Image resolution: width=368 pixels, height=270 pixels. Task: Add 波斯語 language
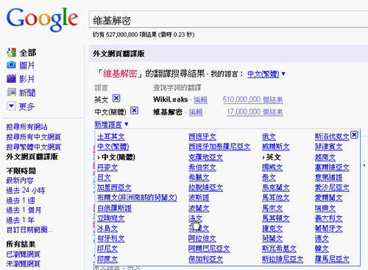click(199, 198)
